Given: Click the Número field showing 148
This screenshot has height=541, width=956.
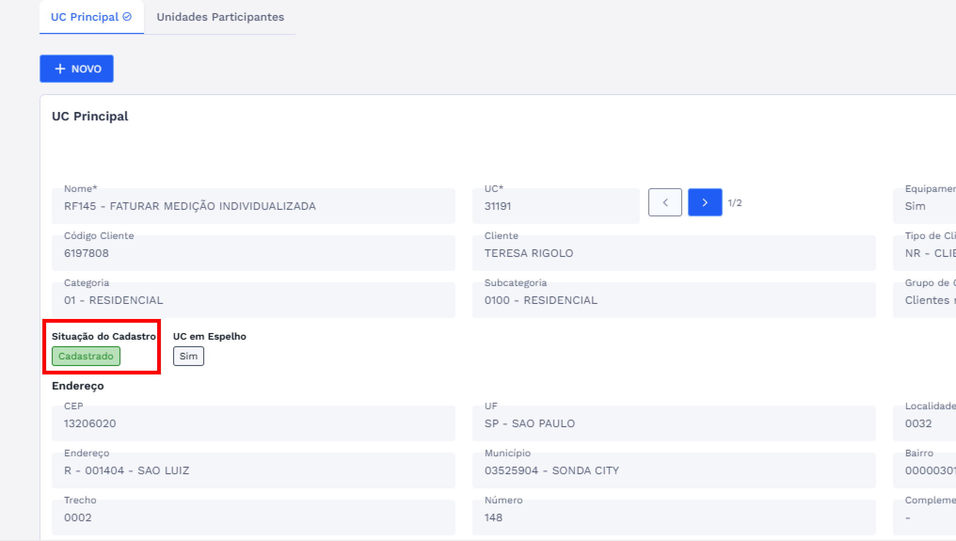Looking at the screenshot, I should click(673, 517).
